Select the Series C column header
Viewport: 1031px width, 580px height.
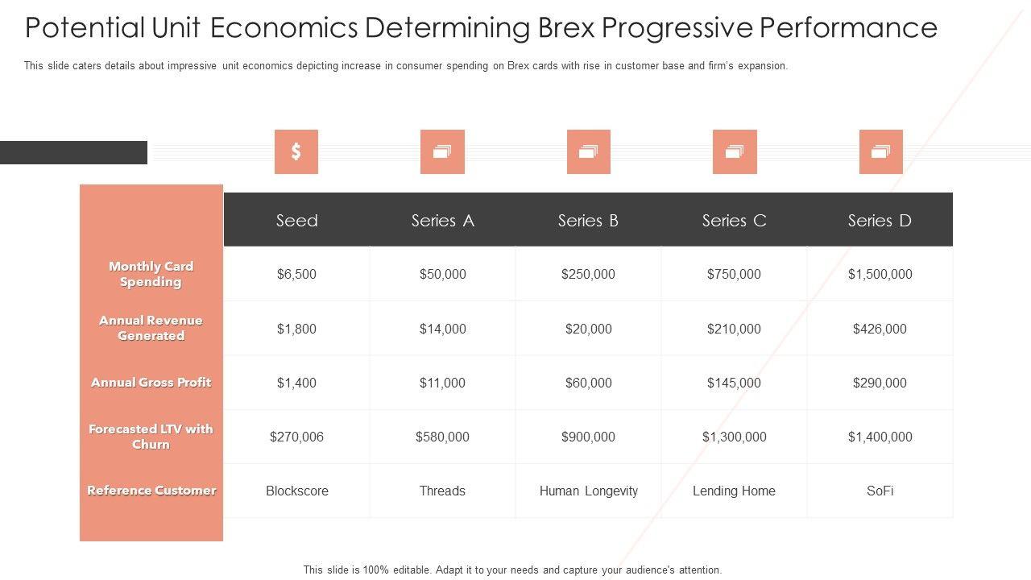pyautogui.click(x=734, y=220)
